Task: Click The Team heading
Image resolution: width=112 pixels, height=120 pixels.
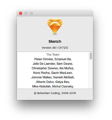Action: 53,55
